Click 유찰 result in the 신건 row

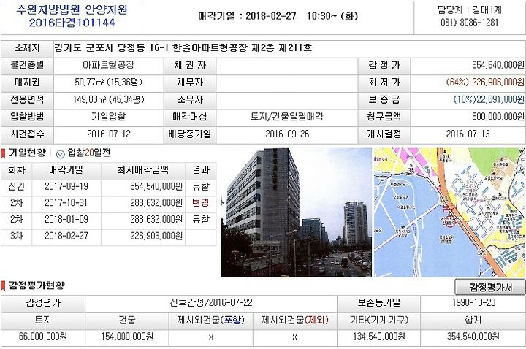tap(201, 186)
